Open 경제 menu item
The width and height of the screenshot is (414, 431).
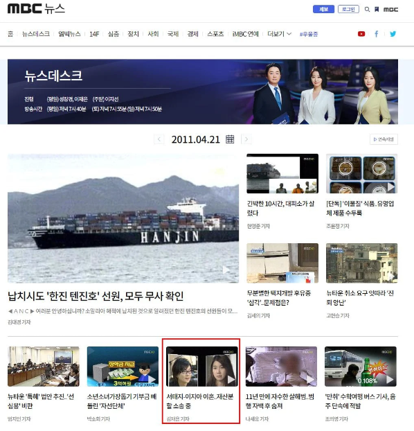click(x=193, y=34)
